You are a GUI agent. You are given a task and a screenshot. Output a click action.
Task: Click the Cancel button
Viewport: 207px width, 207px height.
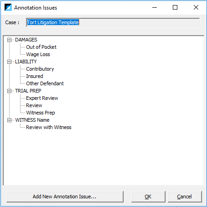click(x=185, y=197)
